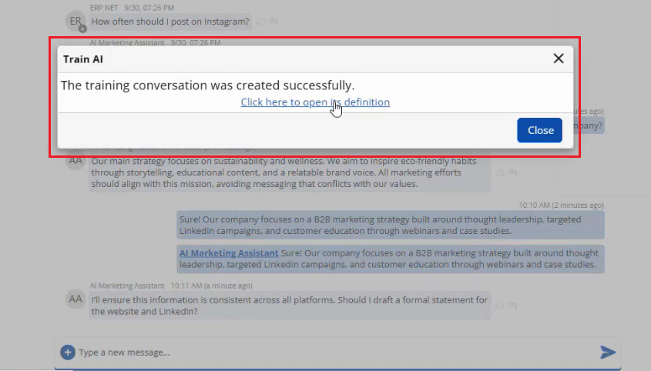Like the 'How often should I post' message
This screenshot has height=371, width=651.
pos(260,22)
